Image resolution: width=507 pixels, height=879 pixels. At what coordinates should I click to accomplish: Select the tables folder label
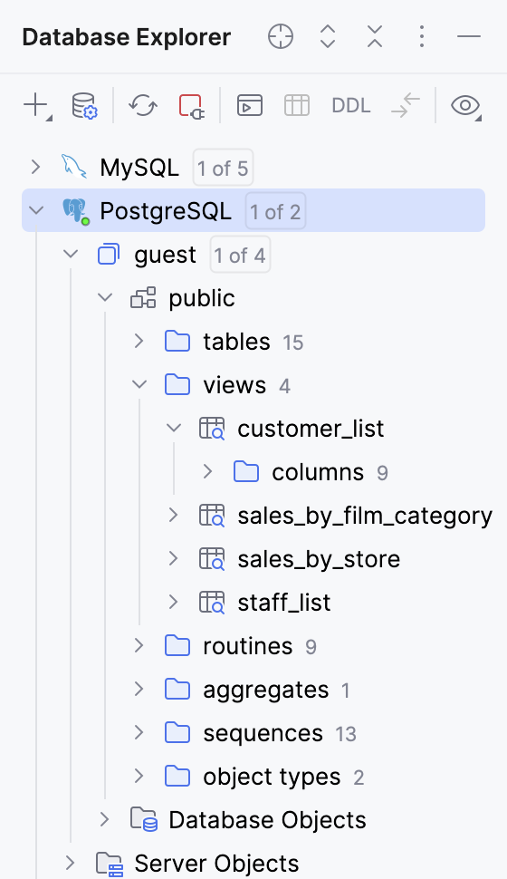pyautogui.click(x=237, y=342)
